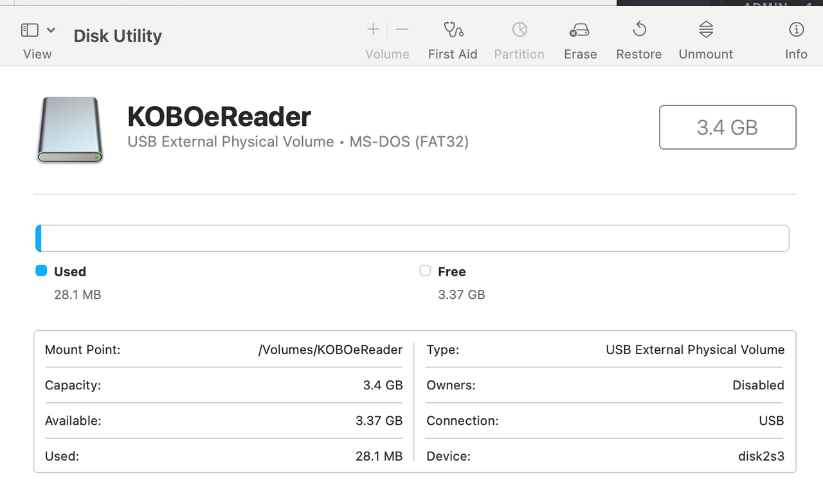Image resolution: width=823 pixels, height=487 pixels.
Task: Click the Connection label
Action: [x=462, y=421]
